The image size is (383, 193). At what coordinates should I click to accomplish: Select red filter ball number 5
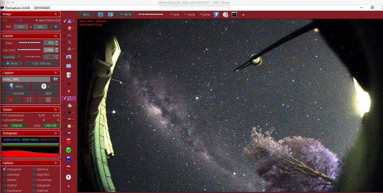pos(69,168)
